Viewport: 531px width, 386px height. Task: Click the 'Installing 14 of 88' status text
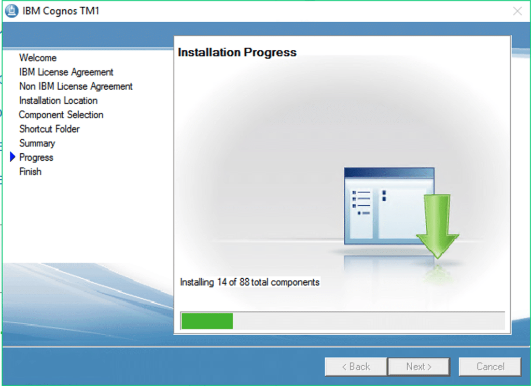pyautogui.click(x=249, y=282)
